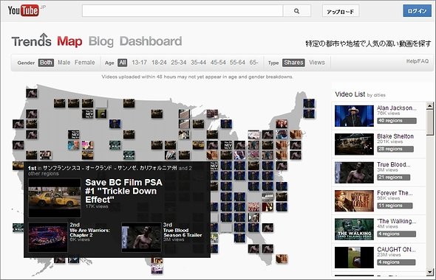Viewport: 436px width, 280px height.
Task: Select age range 45-54
Action: coord(218,63)
